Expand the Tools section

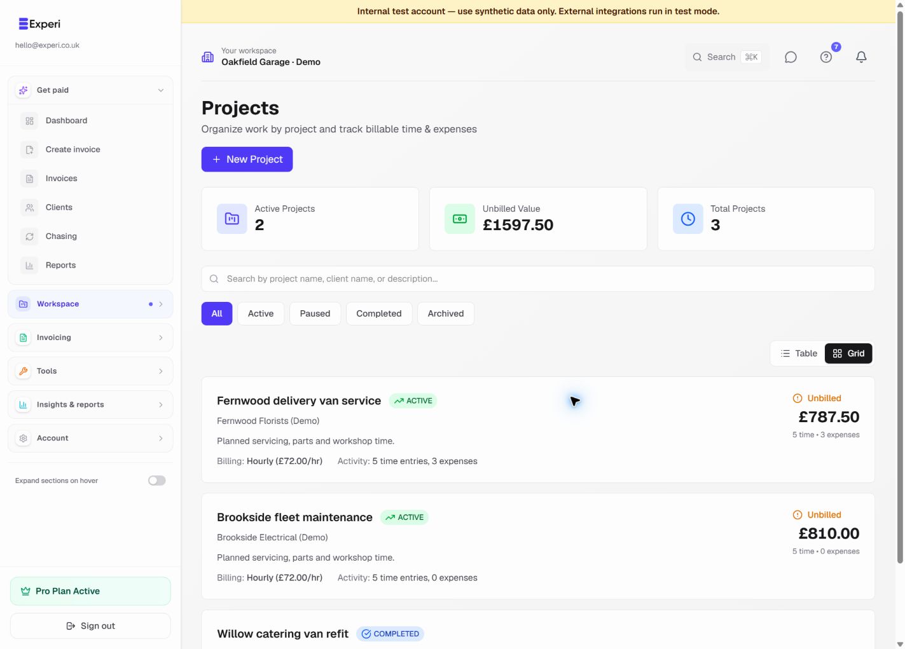point(90,371)
